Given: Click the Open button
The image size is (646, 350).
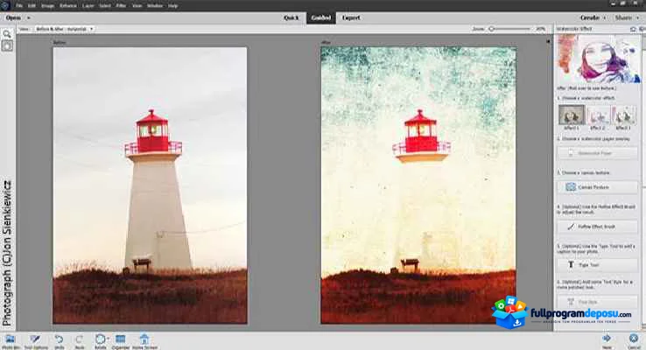Looking at the screenshot, I should pos(13,17).
